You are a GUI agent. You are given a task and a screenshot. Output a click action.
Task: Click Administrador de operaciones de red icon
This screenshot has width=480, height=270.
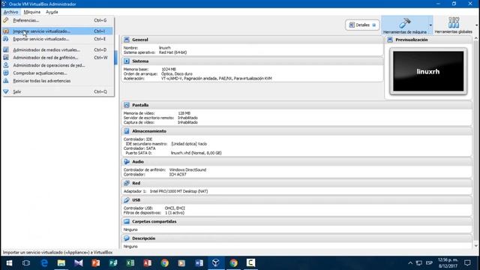pyautogui.click(x=6, y=65)
